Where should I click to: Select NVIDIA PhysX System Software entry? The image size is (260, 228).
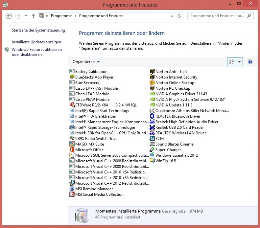[188, 100]
